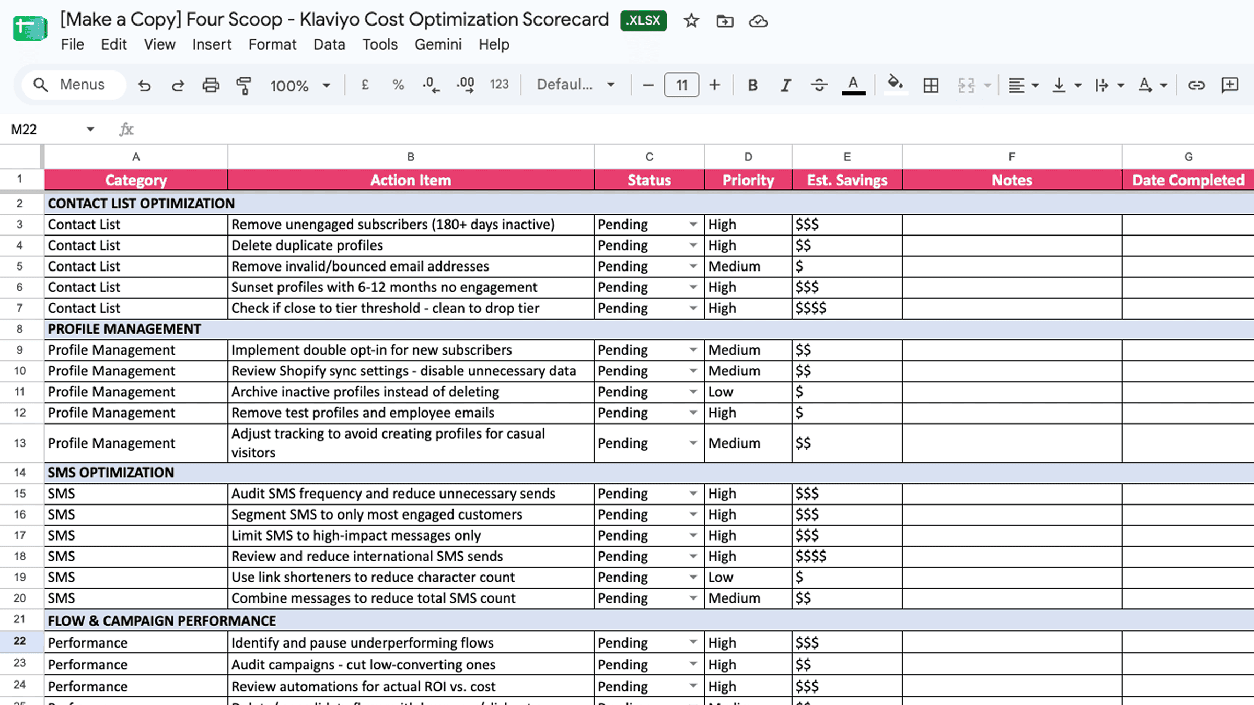Expand Status dropdown for Delete duplicate profiles
Screen dimensions: 1254x705
tap(693, 245)
